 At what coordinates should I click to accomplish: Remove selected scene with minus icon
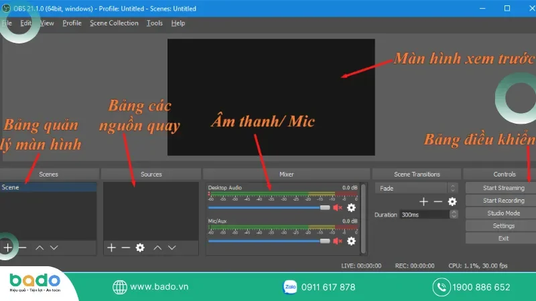click(23, 247)
